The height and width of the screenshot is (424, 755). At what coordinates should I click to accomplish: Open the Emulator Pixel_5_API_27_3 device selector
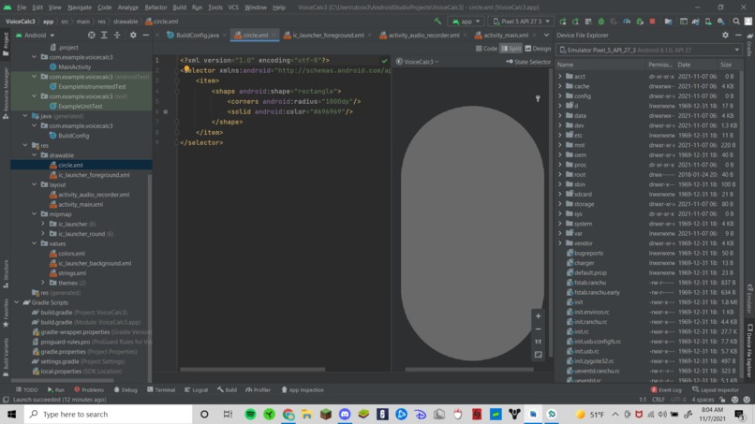649,50
